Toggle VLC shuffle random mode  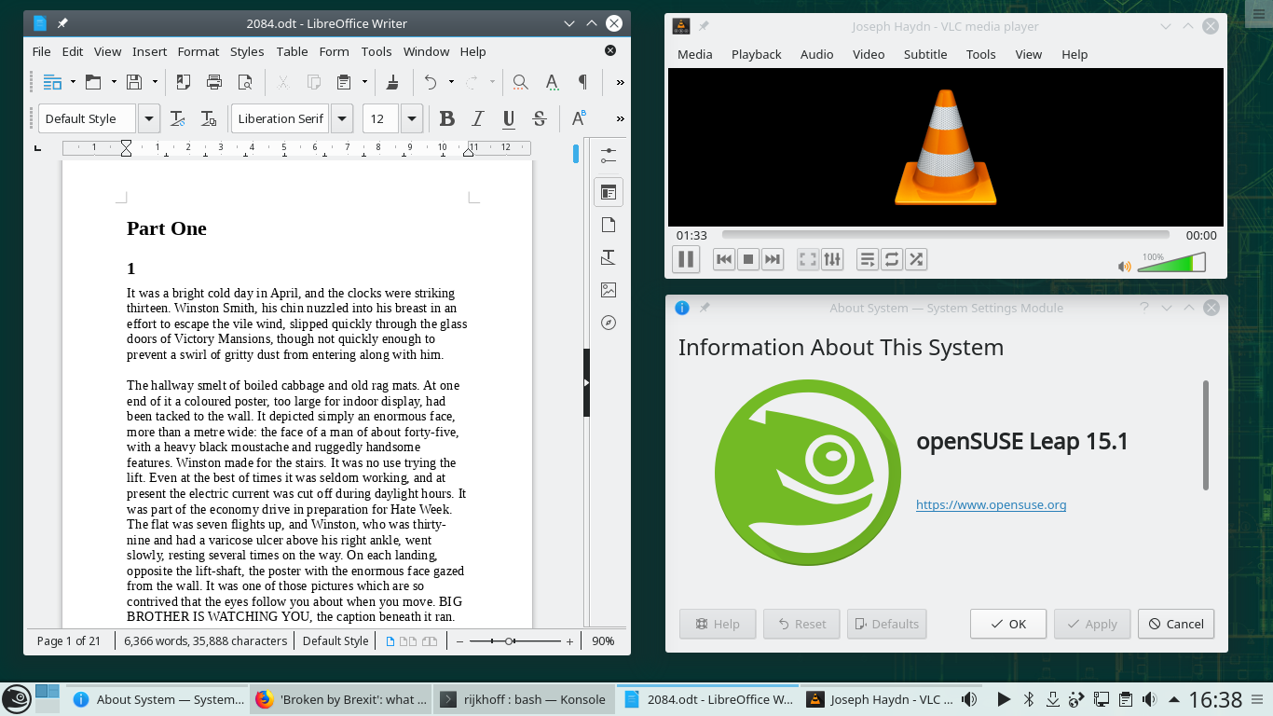pos(917,259)
